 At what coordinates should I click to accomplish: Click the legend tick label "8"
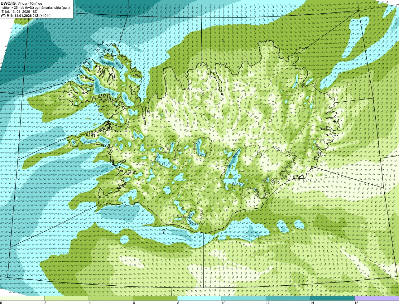(178, 303)
